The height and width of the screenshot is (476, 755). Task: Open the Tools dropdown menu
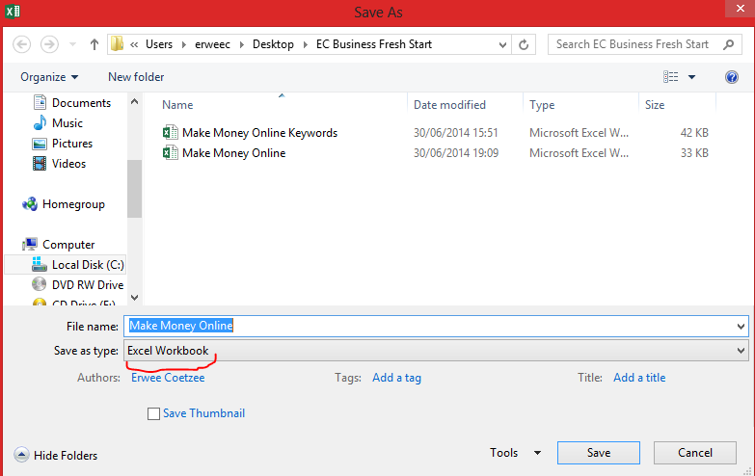[x=515, y=453]
